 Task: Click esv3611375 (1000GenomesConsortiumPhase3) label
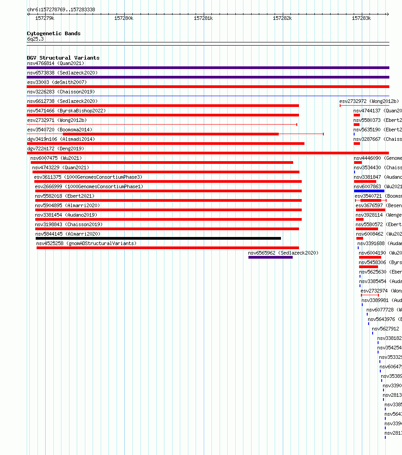88,177
